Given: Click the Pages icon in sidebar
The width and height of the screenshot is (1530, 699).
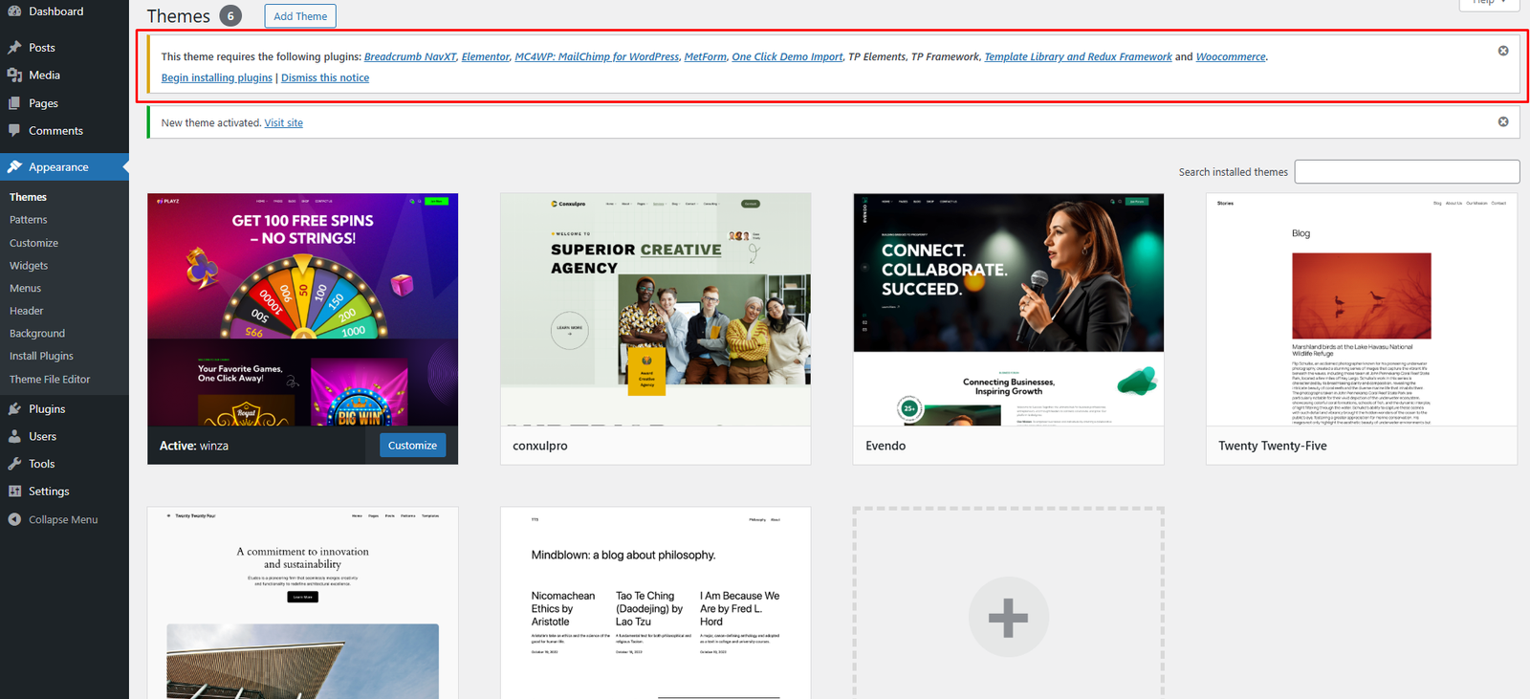Looking at the screenshot, I should [14, 103].
